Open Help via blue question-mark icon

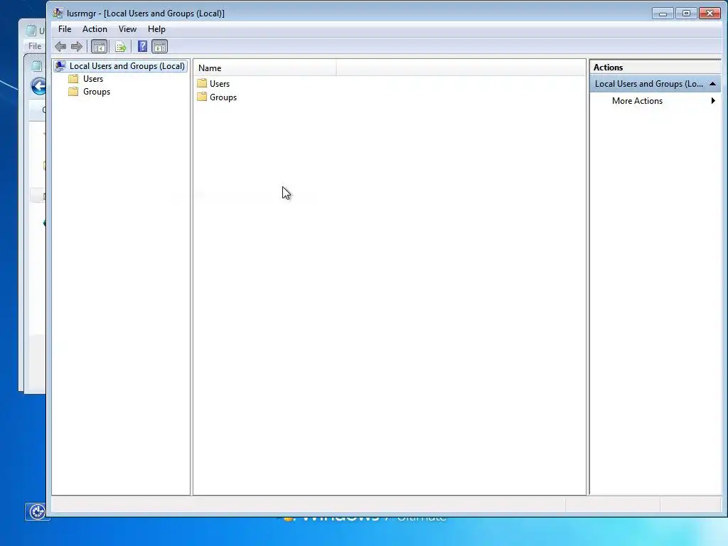coord(142,46)
